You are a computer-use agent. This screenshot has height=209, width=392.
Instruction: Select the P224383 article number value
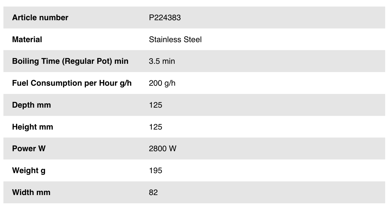(165, 18)
